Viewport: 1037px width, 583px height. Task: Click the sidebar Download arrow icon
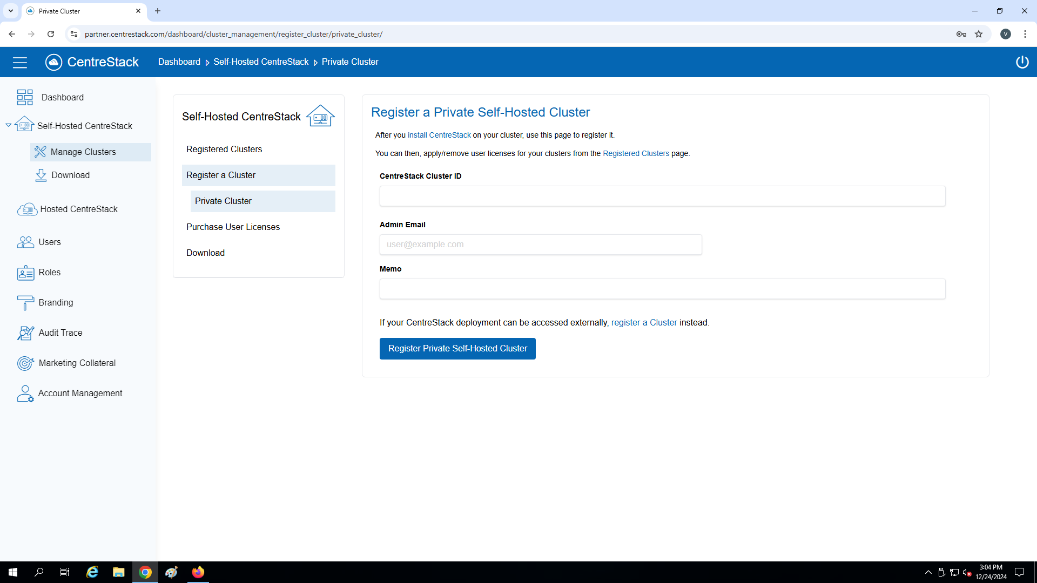41,175
